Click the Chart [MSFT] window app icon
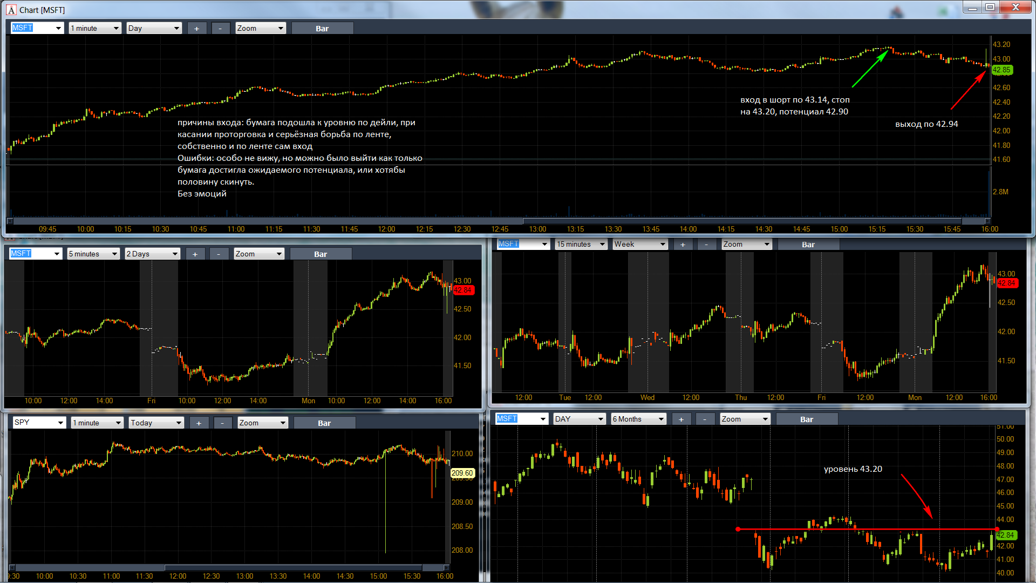Image resolution: width=1036 pixels, height=583 pixels. 11,10
